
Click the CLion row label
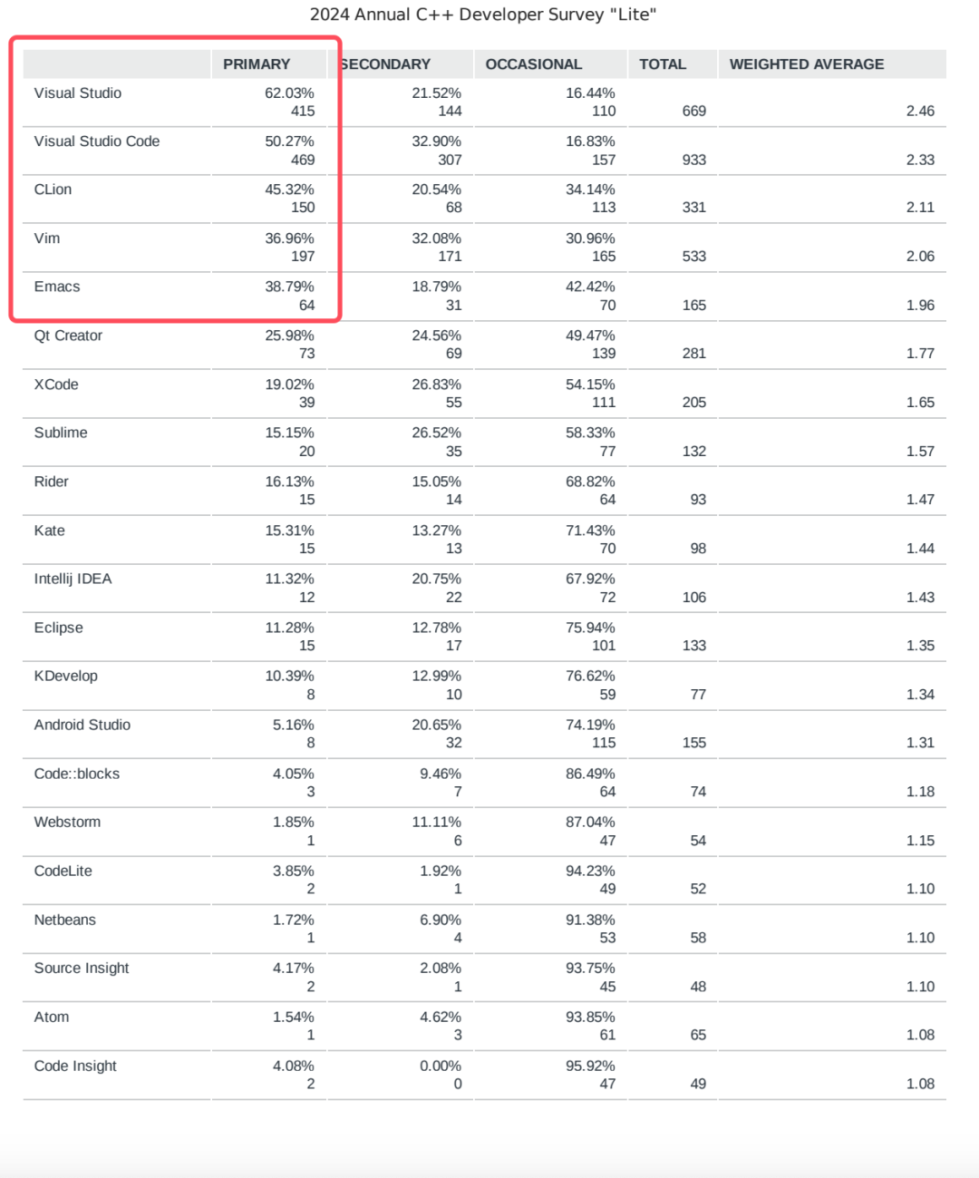click(53, 190)
